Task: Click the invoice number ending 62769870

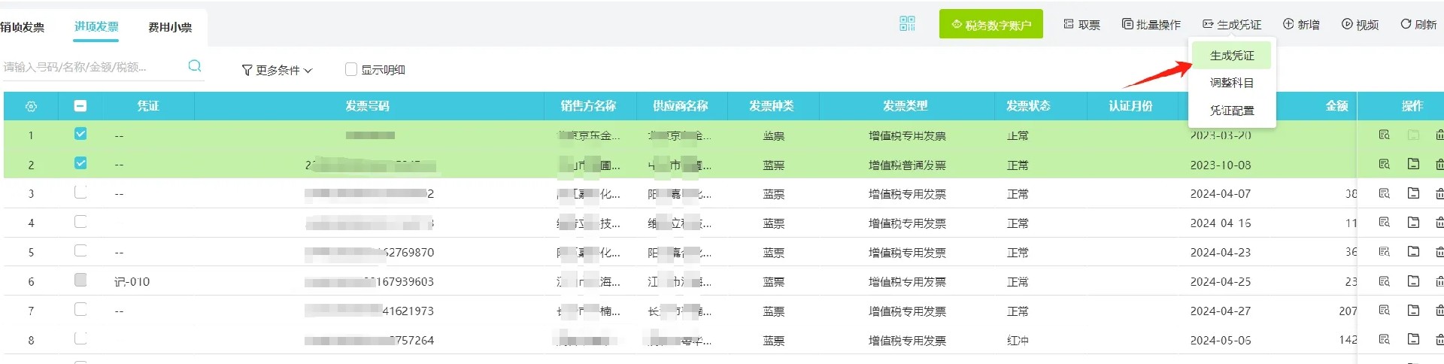Action: [369, 253]
